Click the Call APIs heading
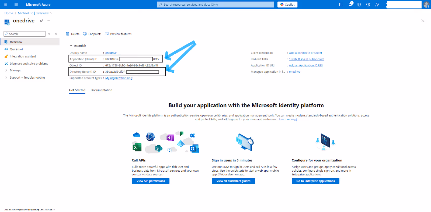Image resolution: width=431 pixels, height=212 pixels. (139, 160)
